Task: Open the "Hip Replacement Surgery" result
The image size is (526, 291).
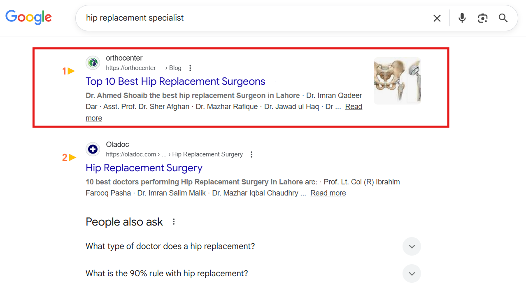Action: click(144, 168)
